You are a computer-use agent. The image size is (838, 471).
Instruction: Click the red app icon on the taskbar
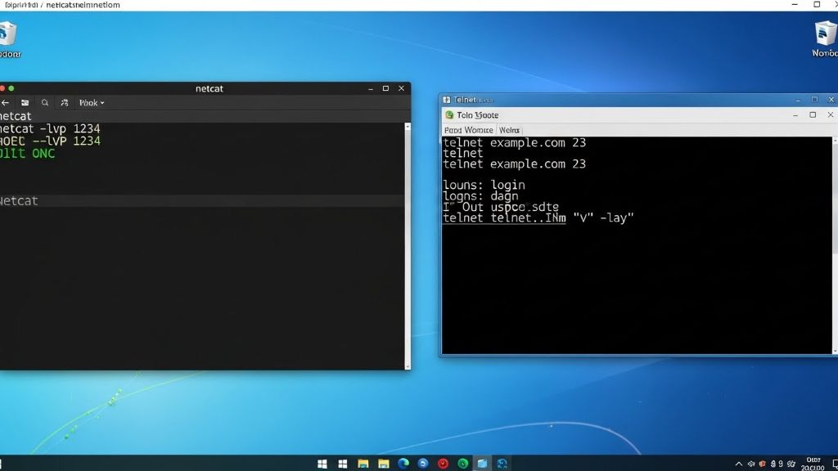click(x=443, y=464)
